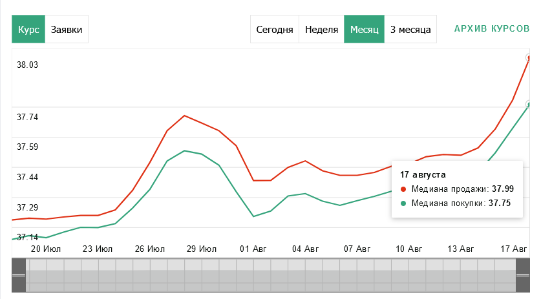
Task: Click the red dot beside Медиана продажи
Action: tap(404, 189)
